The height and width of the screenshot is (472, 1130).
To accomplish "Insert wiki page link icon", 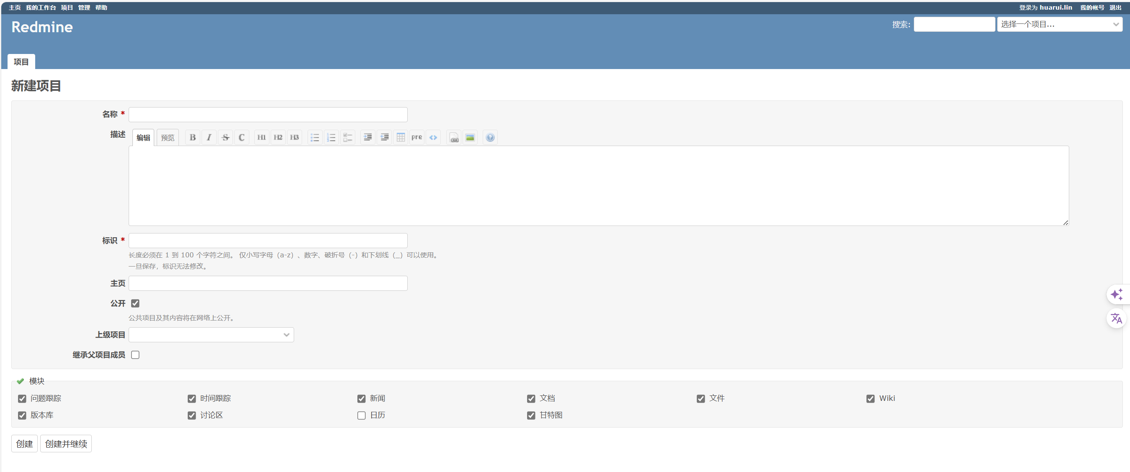I will [x=454, y=137].
